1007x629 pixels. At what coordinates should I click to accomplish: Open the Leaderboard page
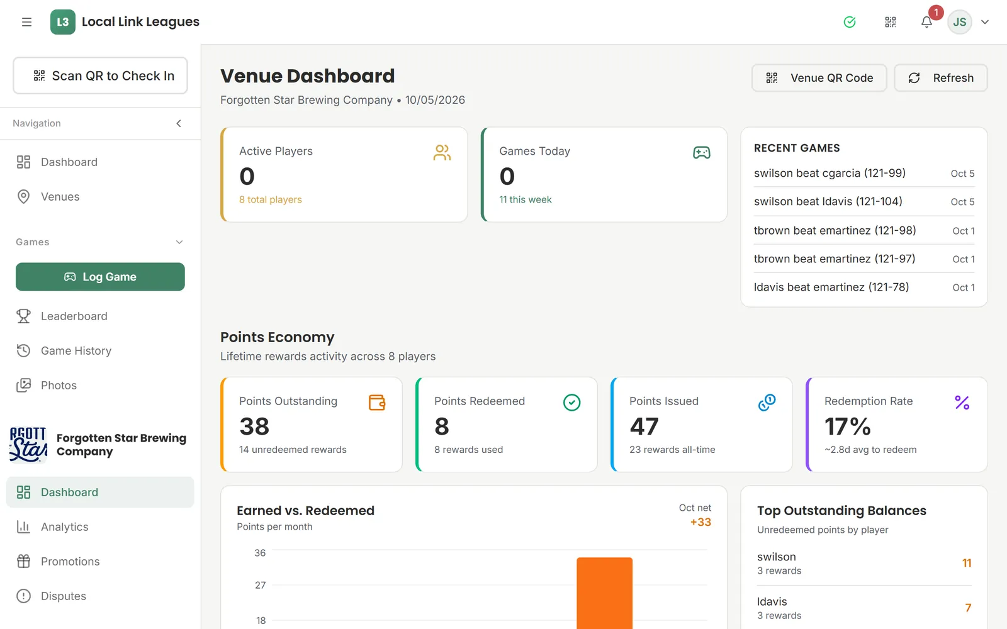[x=100, y=316]
